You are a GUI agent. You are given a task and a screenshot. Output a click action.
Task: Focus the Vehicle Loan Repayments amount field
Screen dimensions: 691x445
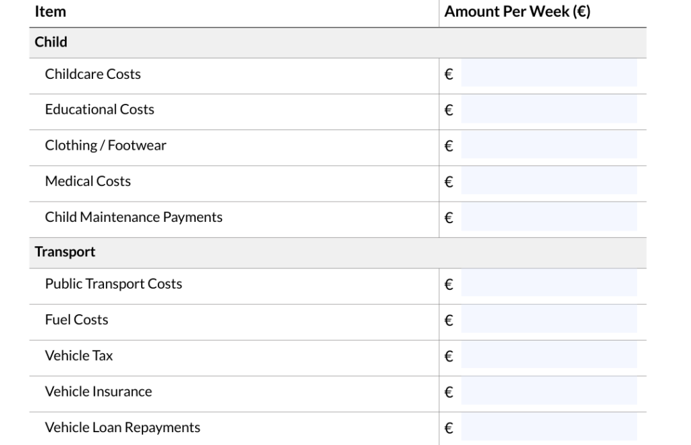[549, 428]
